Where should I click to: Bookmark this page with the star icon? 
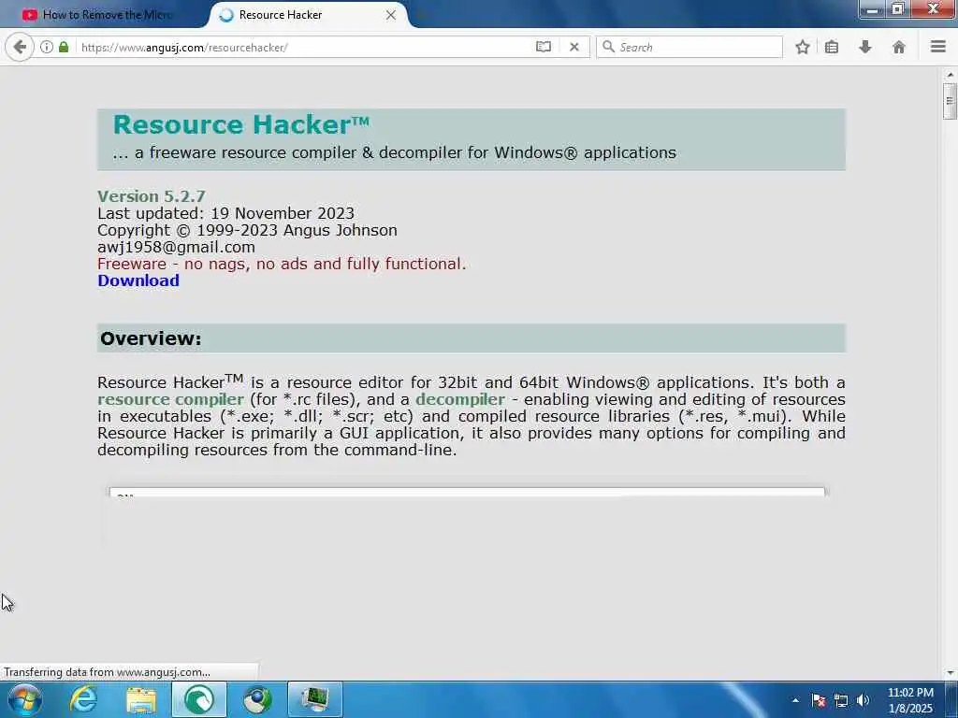[802, 47]
